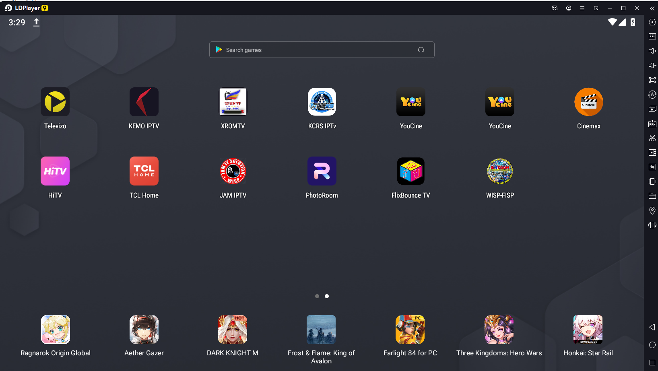Click the two-arrows box icon in sidebar
658x371 pixels.
tap(652, 167)
